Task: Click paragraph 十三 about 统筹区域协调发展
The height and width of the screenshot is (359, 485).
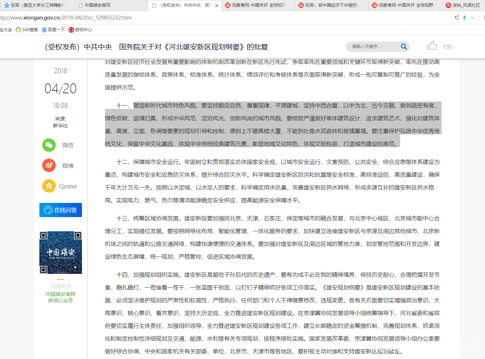Action: click(x=272, y=237)
